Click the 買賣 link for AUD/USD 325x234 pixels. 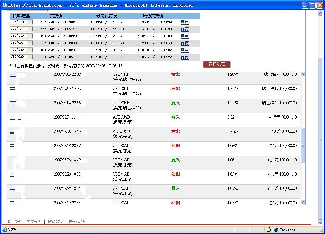pos(184,50)
